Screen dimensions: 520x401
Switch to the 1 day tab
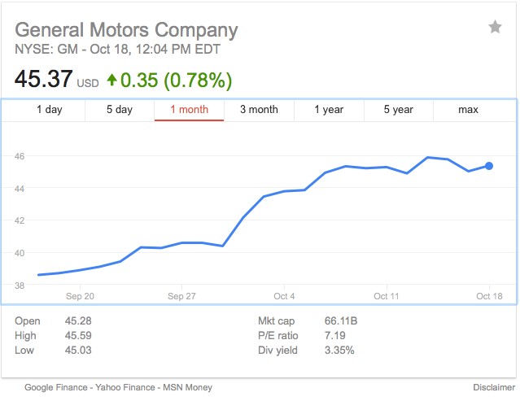pos(49,110)
